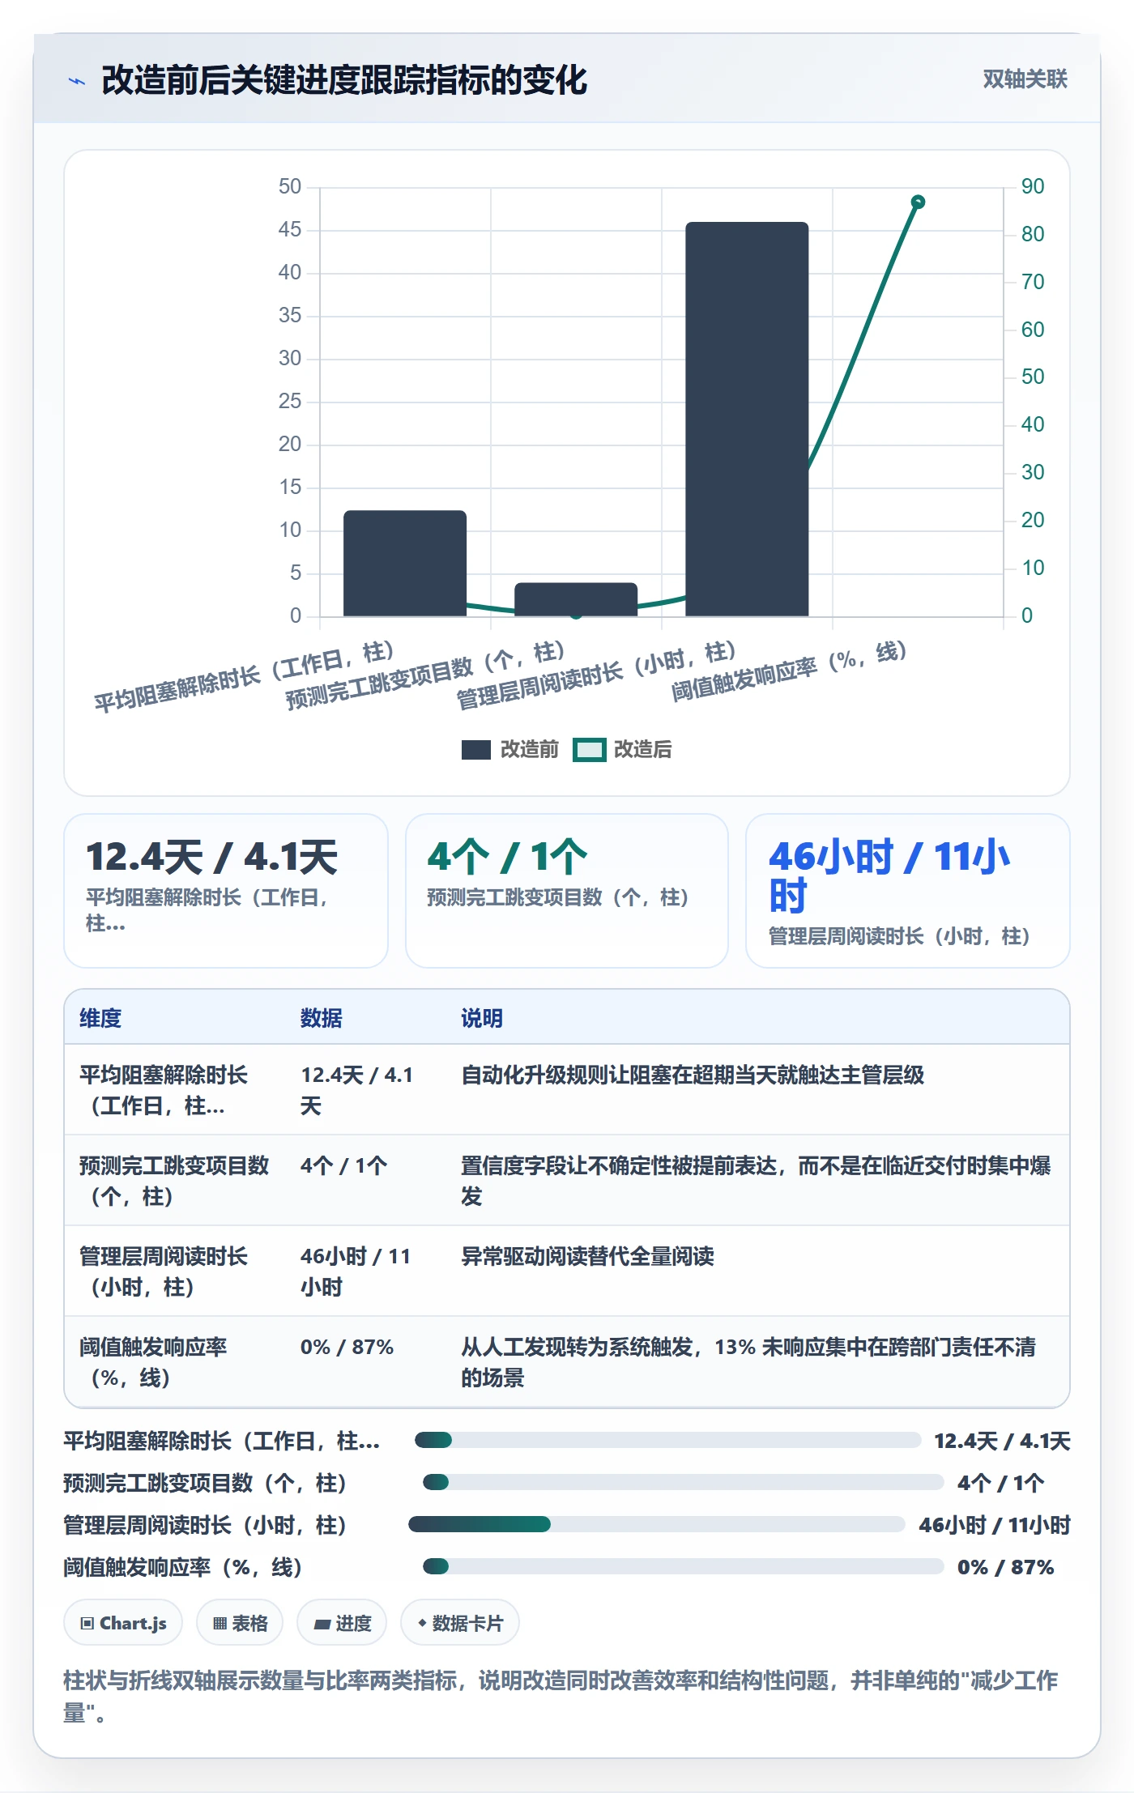Image resolution: width=1134 pixels, height=1793 pixels.
Task: Click the 管理层周阅读时长 table row label
Action: (164, 1271)
